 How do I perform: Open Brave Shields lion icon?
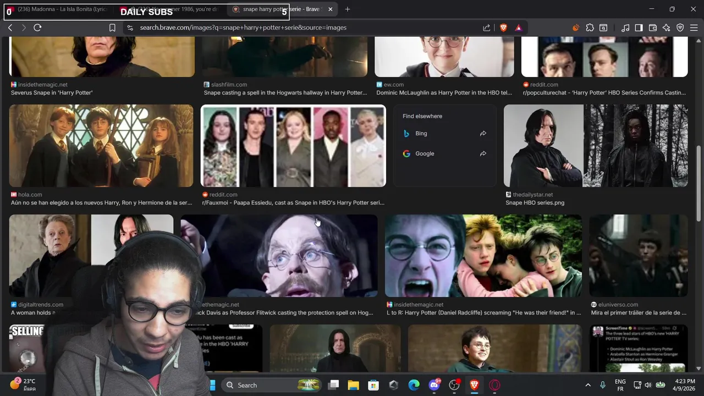click(503, 28)
